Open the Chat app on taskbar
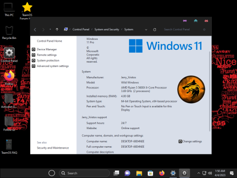The width and height of the screenshot is (237, 178). (x=128, y=173)
